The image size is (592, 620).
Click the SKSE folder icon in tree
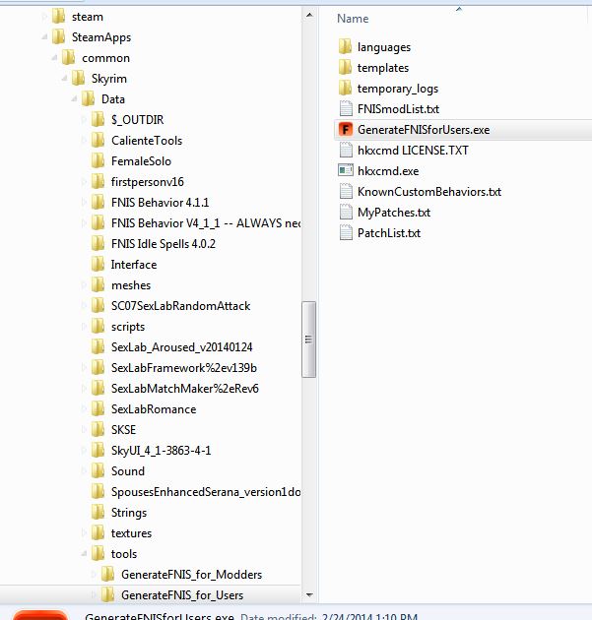(98, 429)
